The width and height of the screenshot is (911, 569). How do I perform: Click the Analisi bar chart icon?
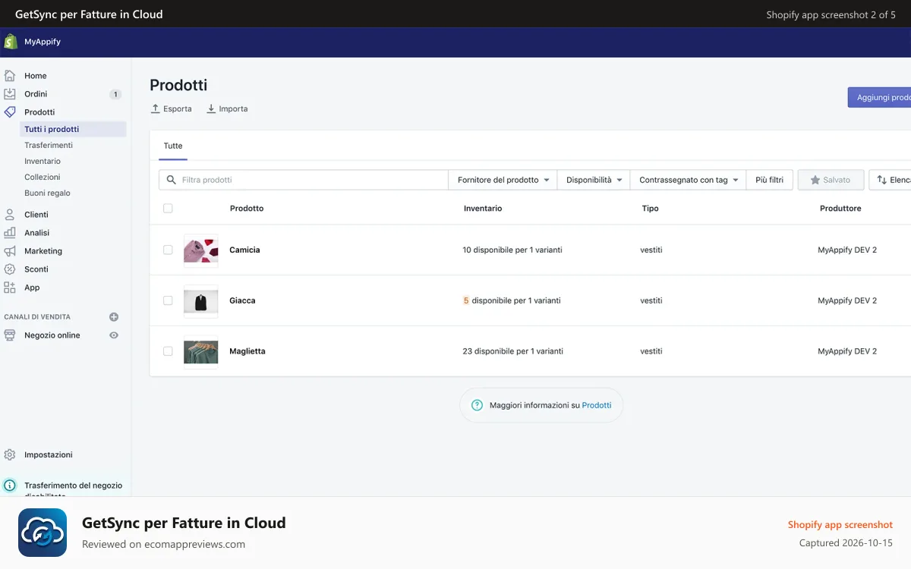[10, 233]
